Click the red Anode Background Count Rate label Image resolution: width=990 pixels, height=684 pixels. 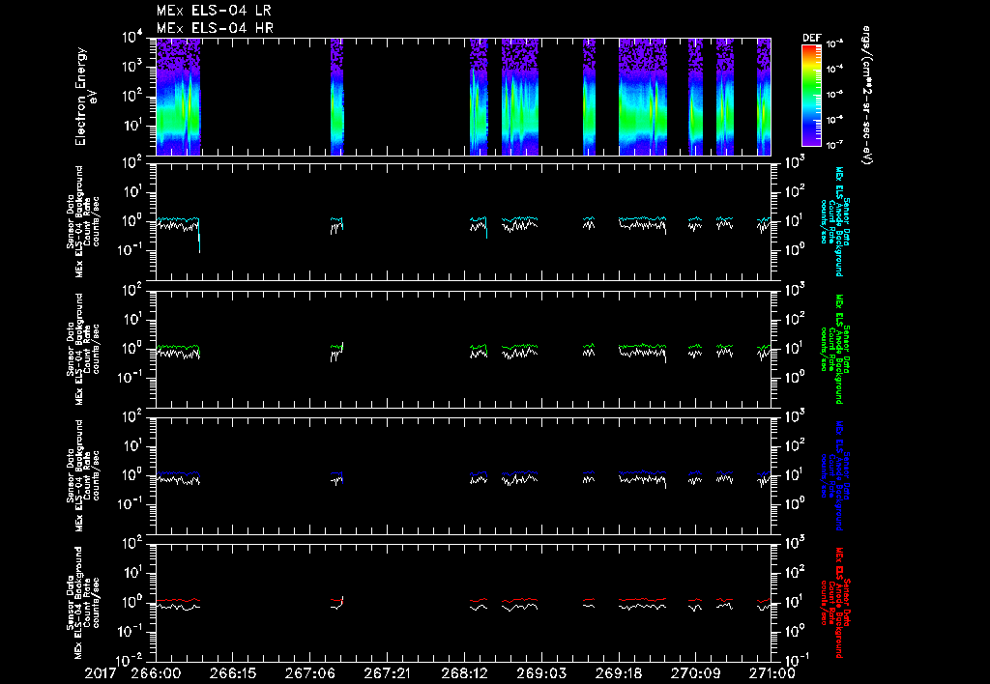[834, 602]
